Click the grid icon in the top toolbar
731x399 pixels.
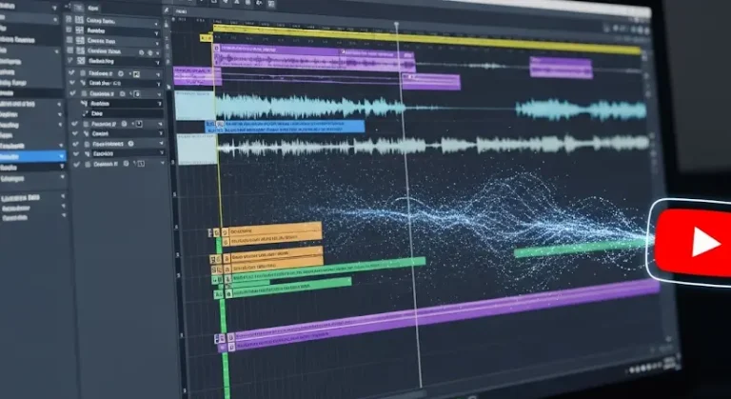tap(270, 4)
